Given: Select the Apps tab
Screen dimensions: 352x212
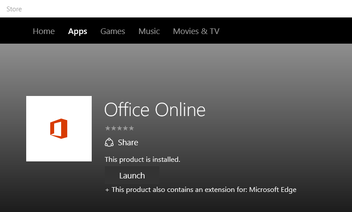Looking at the screenshot, I should [x=77, y=31].
